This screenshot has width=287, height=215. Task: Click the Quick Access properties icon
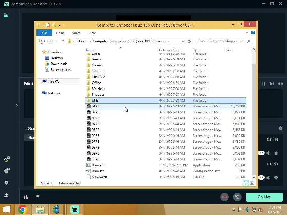click(48, 25)
